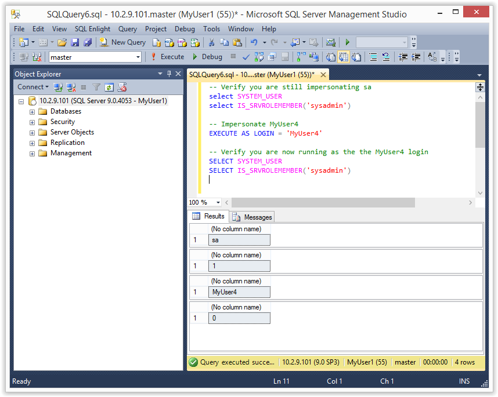This screenshot has height=397, width=498.
Task: Click the Increase Indent icon
Action: click(416, 57)
